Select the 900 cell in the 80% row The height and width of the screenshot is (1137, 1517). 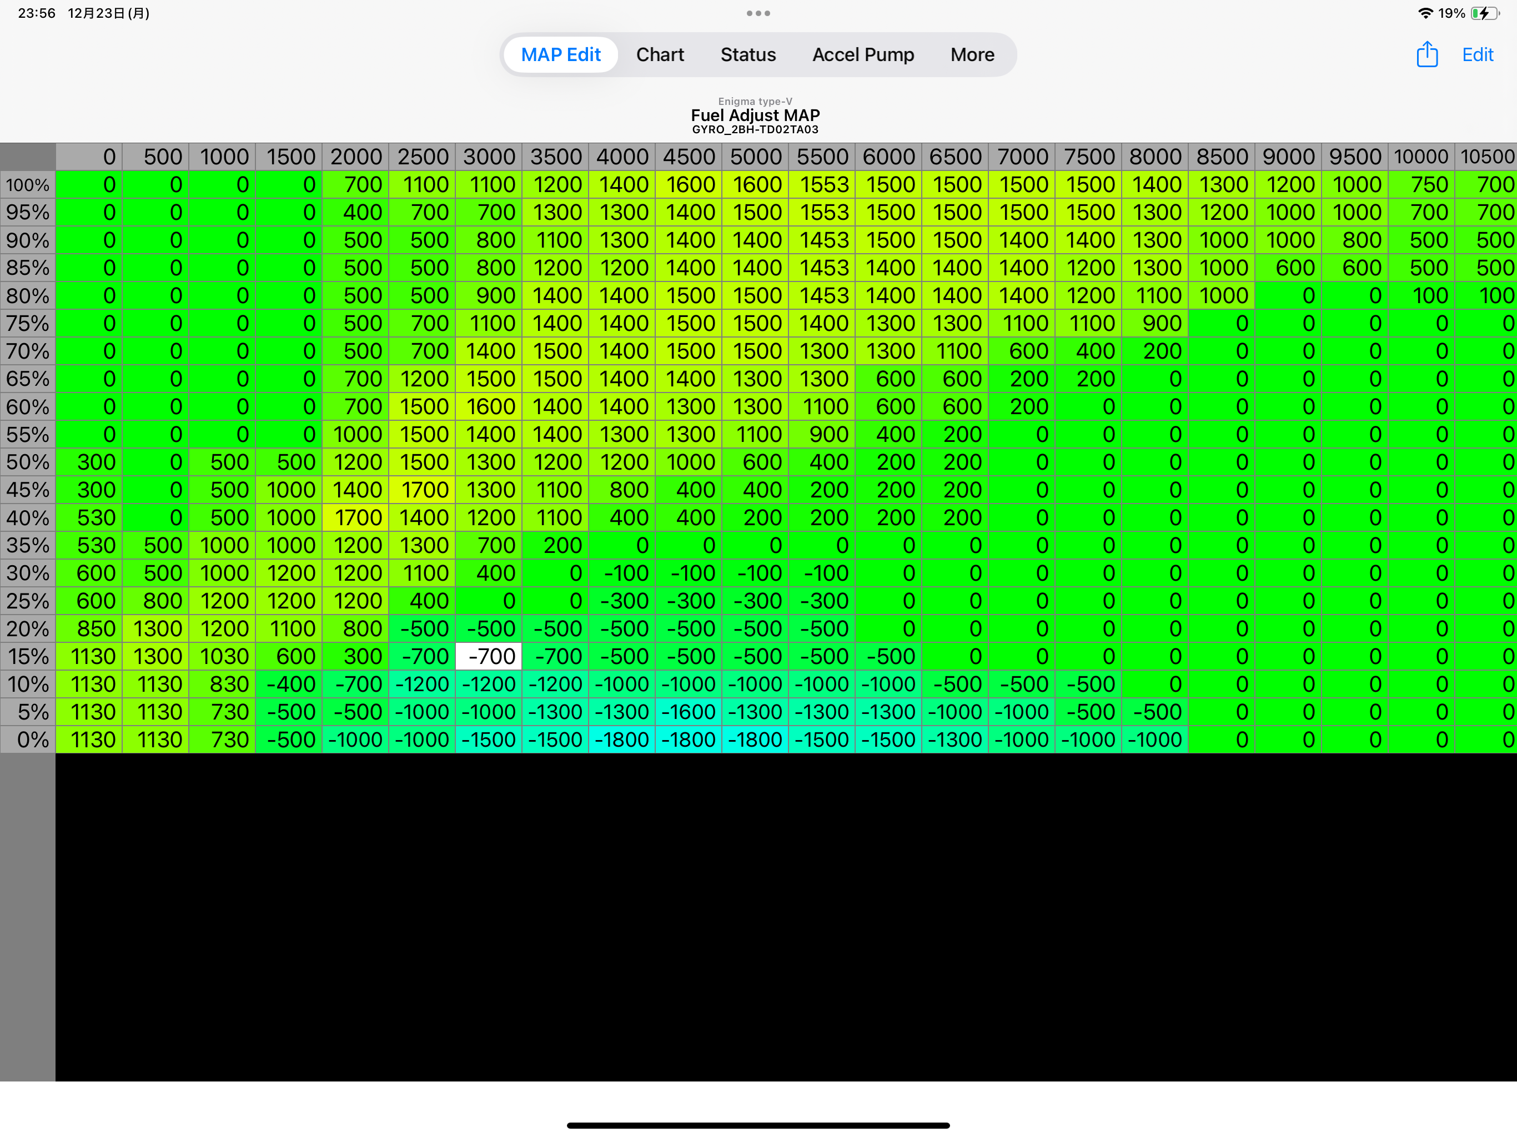489,295
